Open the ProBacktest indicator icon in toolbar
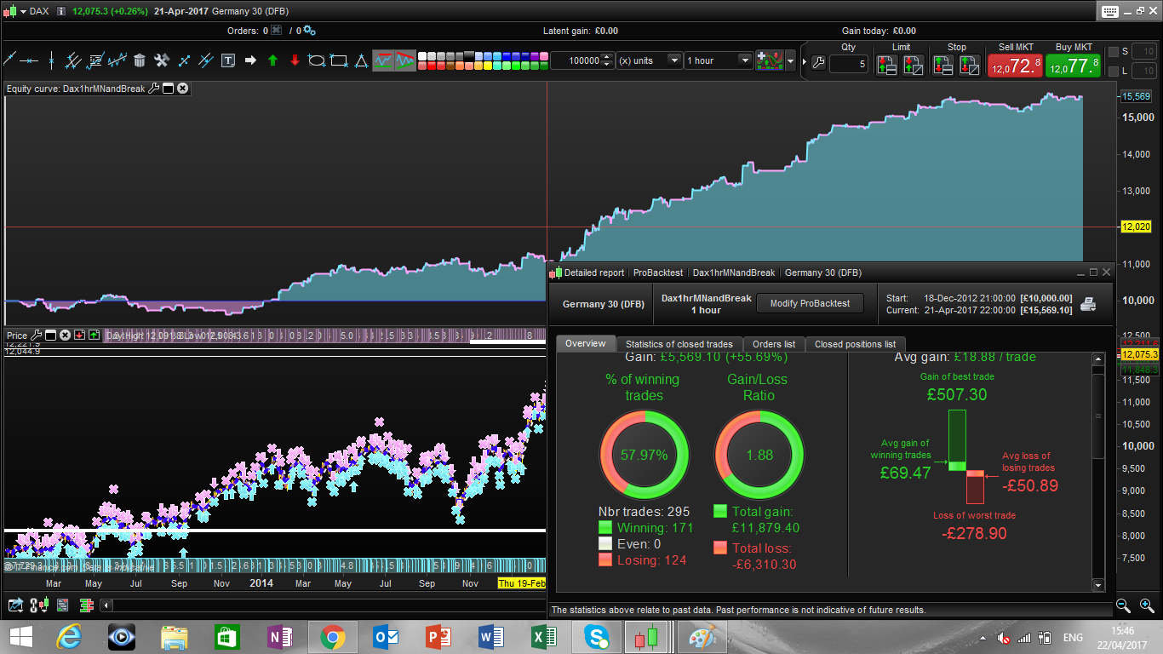The width and height of the screenshot is (1163, 654). click(769, 60)
